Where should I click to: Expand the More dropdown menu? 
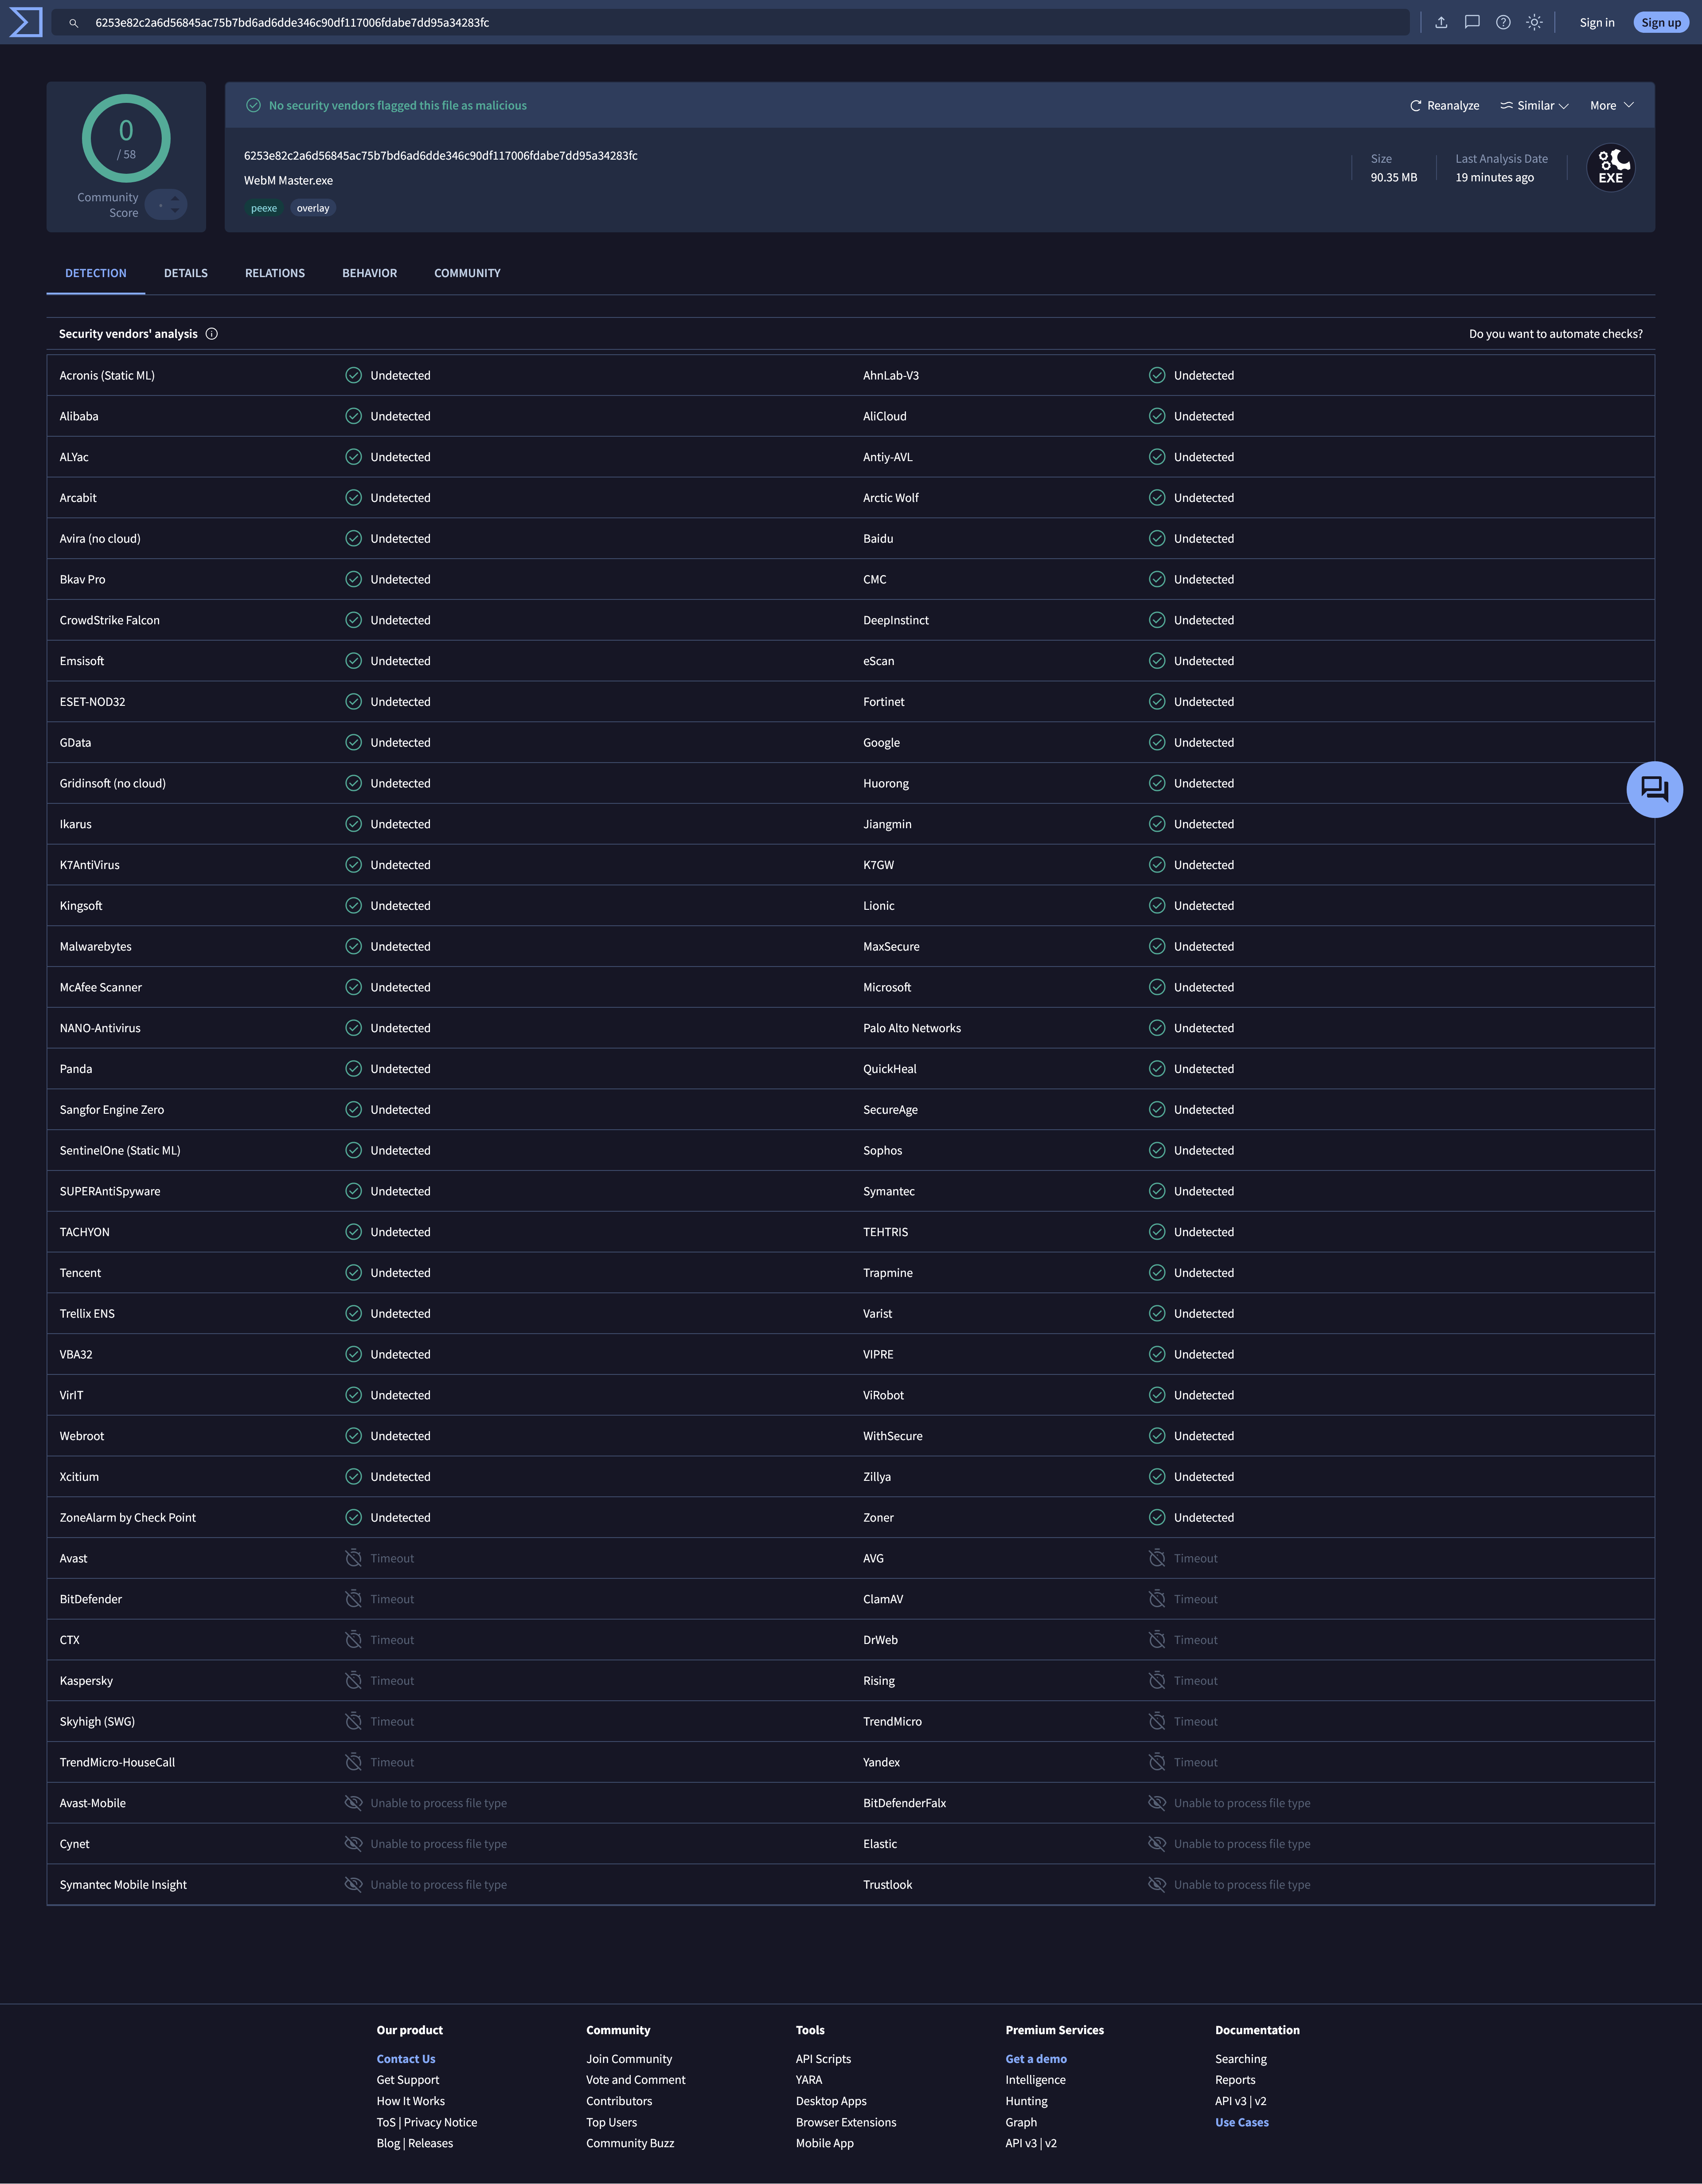[1611, 106]
